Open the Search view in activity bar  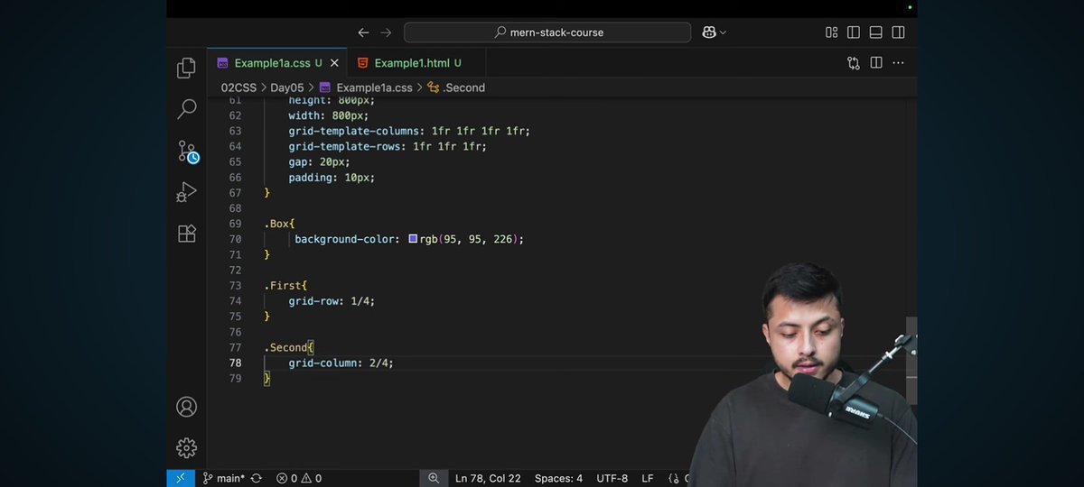[187, 109]
